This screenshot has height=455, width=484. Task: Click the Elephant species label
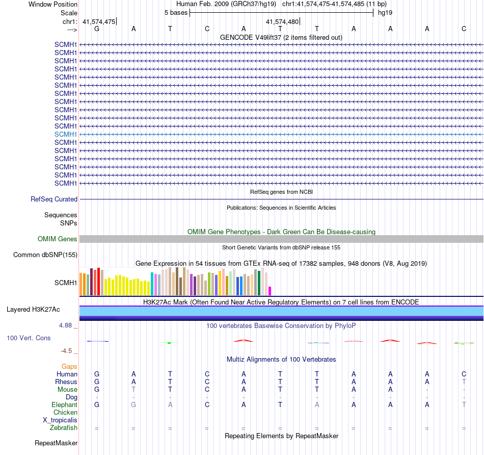point(64,405)
